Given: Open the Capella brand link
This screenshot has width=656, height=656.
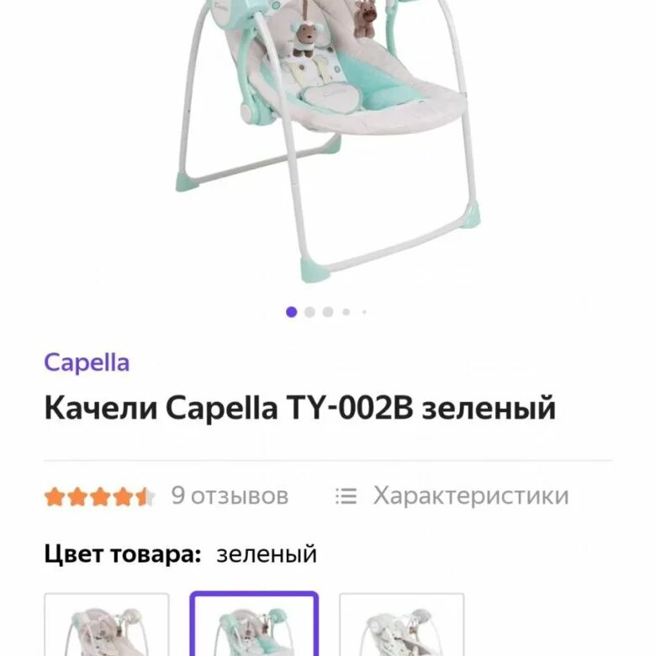Looking at the screenshot, I should tap(87, 362).
